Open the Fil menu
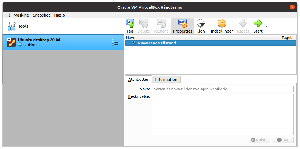The width and height of the screenshot is (300, 149). pyautogui.click(x=8, y=15)
